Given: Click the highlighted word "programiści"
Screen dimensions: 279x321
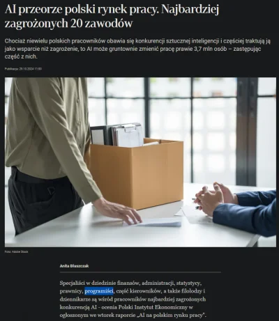Looking at the screenshot, I should pos(99,291).
